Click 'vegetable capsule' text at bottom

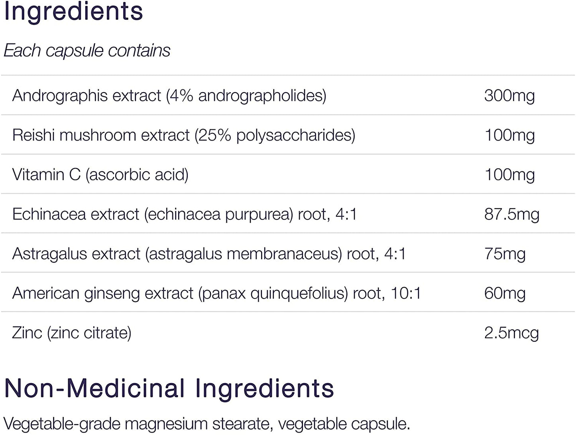(344, 424)
